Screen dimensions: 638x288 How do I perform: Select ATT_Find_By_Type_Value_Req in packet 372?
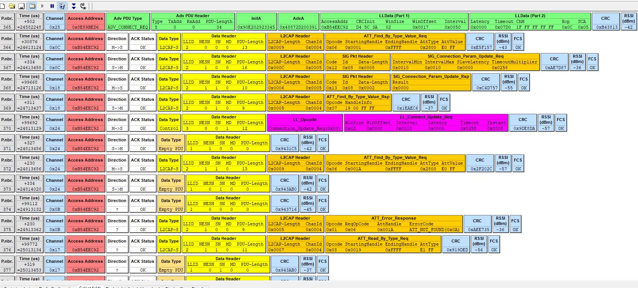395,163
